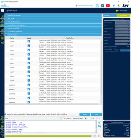Open the CPU sidebar icon
The height and width of the screenshot is (138, 131).
click(x=2, y=29)
